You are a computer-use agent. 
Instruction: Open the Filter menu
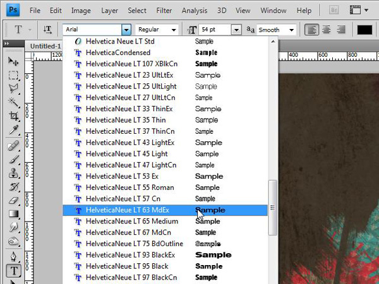click(164, 11)
